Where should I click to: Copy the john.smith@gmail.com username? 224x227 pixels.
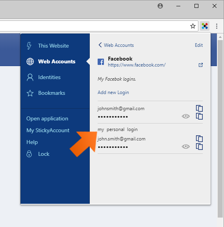tap(199, 138)
